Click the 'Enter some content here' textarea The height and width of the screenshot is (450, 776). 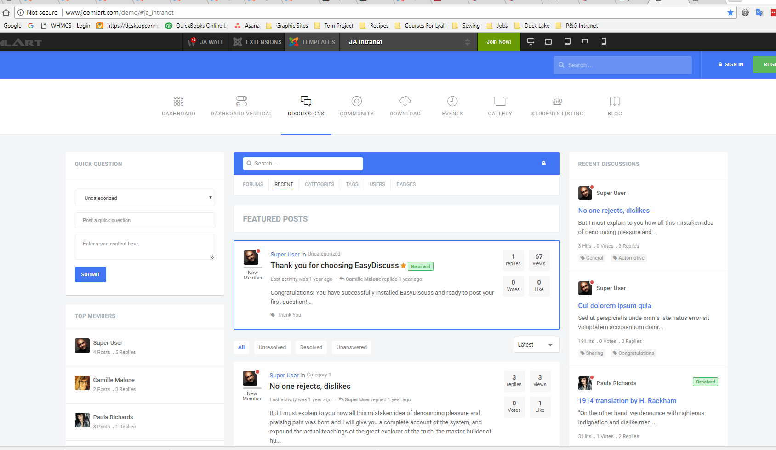[145, 247]
